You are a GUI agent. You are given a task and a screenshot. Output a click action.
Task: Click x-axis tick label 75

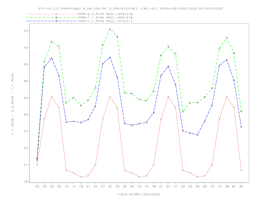click(219, 186)
